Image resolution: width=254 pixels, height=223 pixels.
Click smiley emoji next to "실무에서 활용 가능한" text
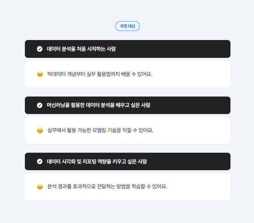click(x=40, y=131)
